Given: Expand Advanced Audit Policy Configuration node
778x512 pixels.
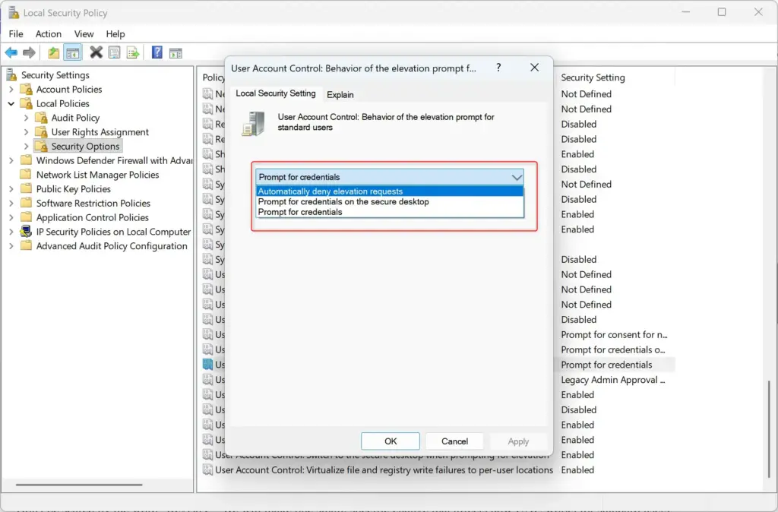Looking at the screenshot, I should coord(11,246).
